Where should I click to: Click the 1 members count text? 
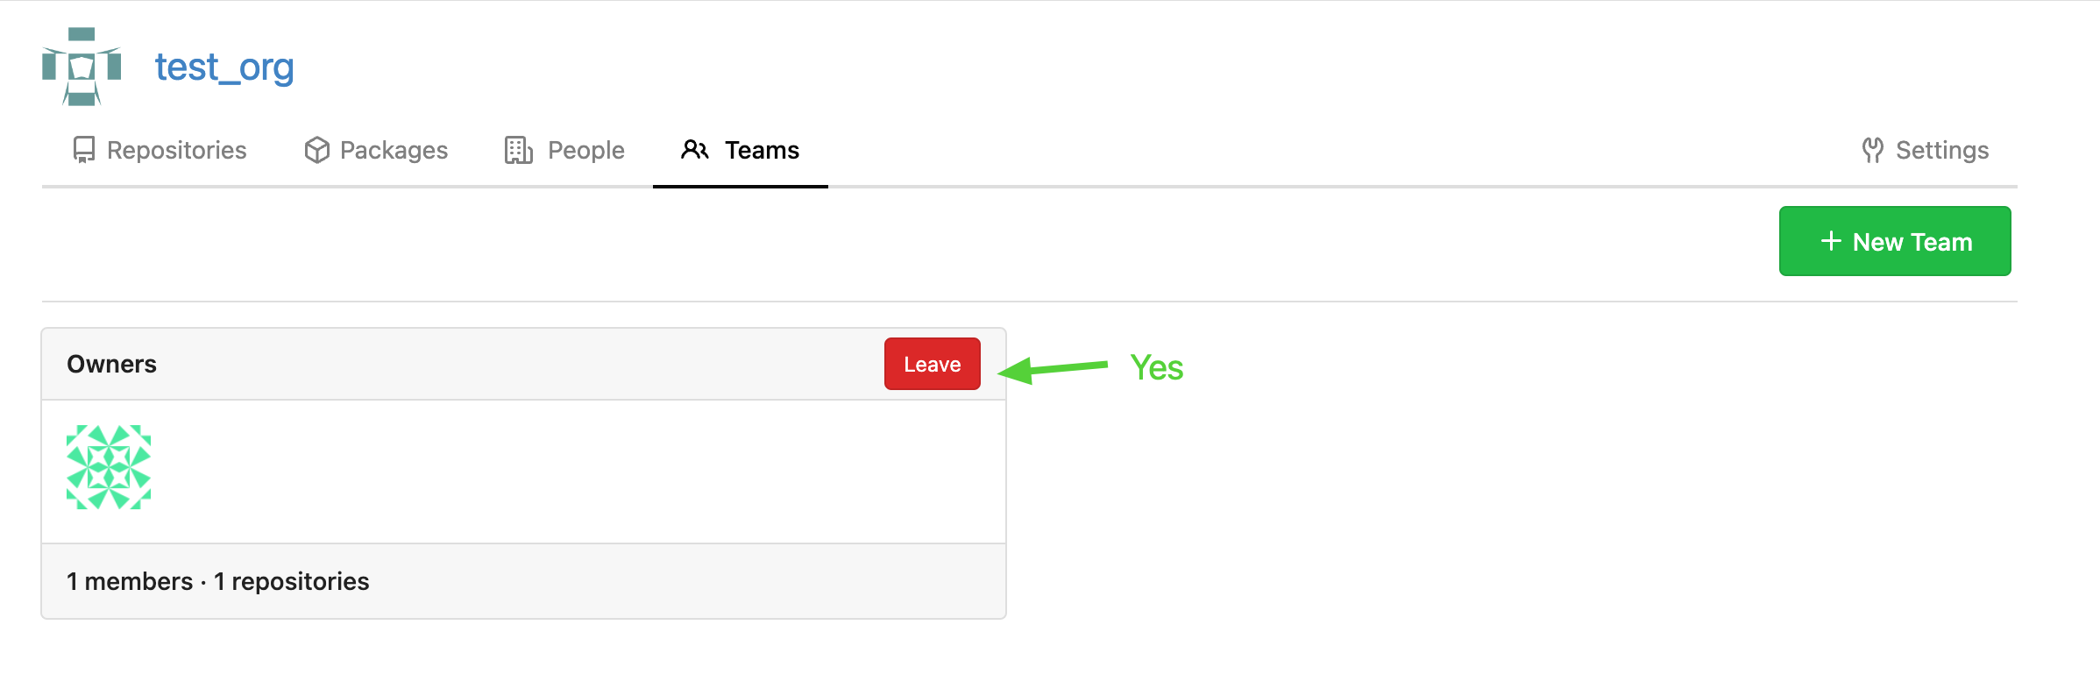130,581
